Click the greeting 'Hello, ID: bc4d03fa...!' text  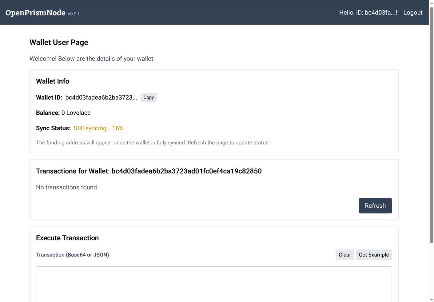pos(368,13)
